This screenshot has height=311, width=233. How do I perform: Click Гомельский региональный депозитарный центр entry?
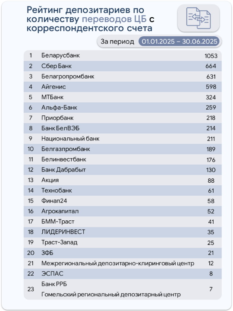[x=111, y=295]
